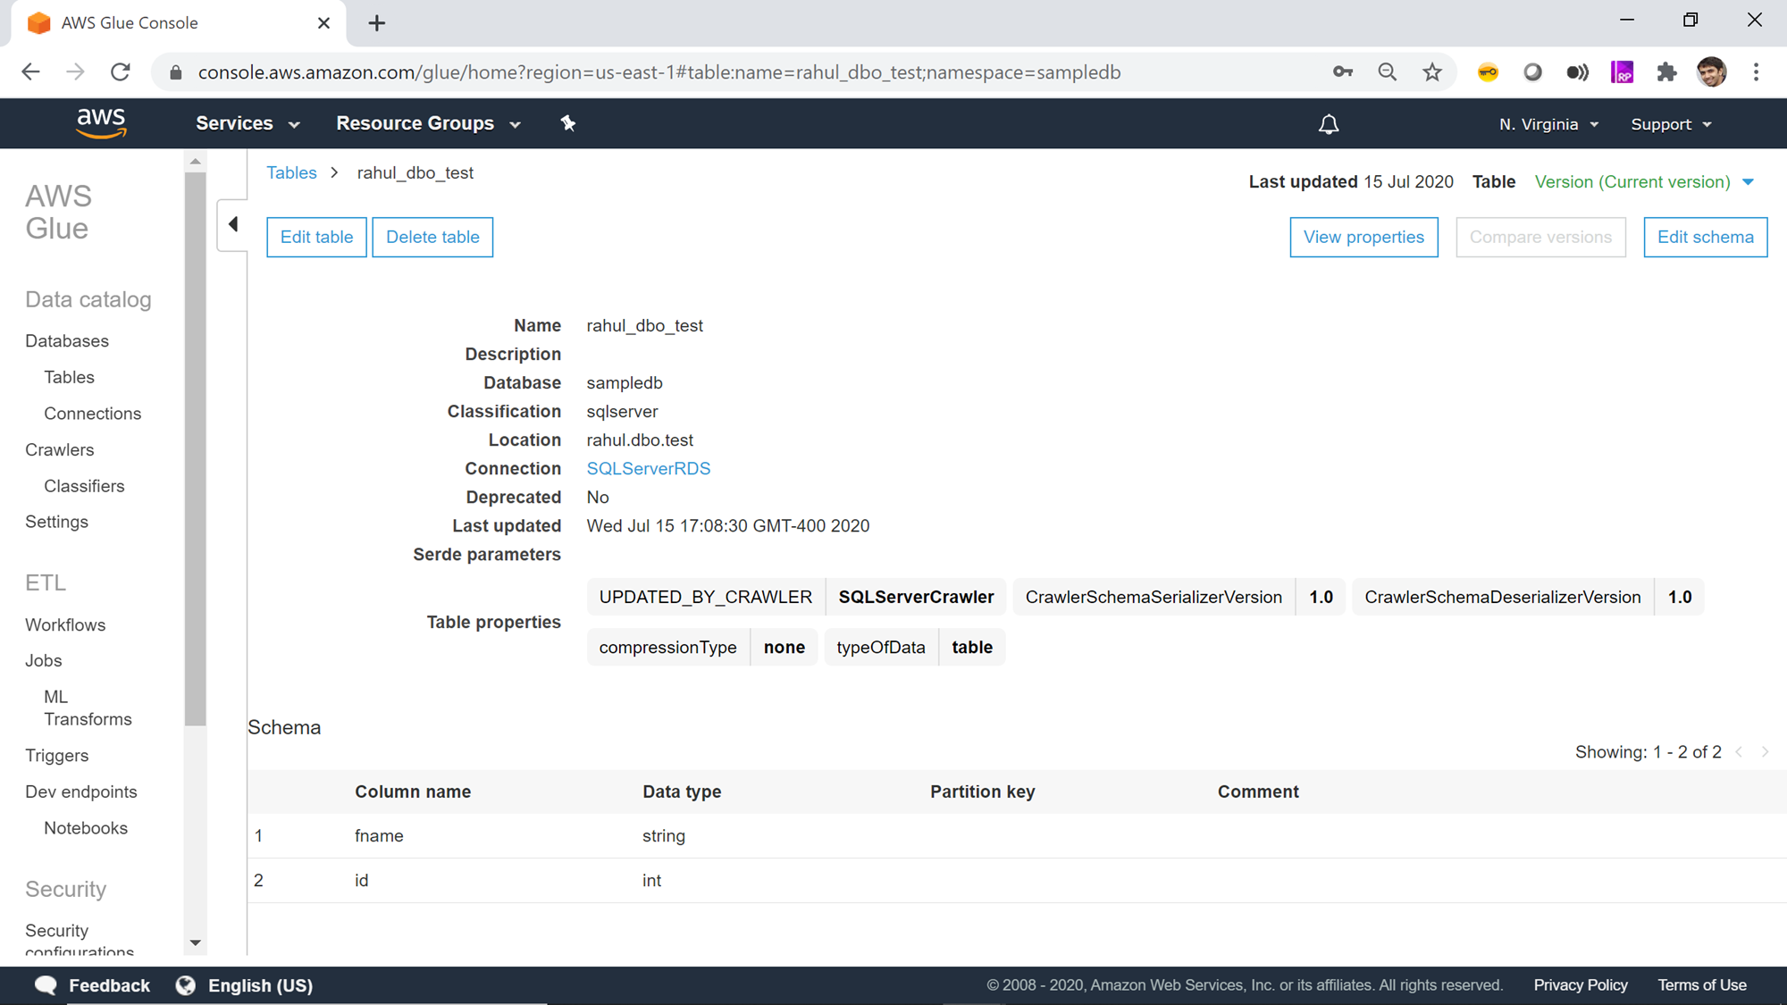Select Tables in the Data catalog sidebar
Image resolution: width=1787 pixels, height=1005 pixels.
[x=69, y=377]
